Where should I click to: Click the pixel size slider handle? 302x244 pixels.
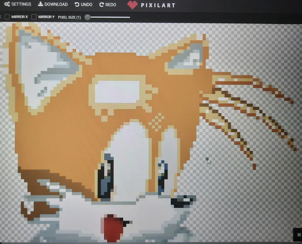tap(88, 17)
